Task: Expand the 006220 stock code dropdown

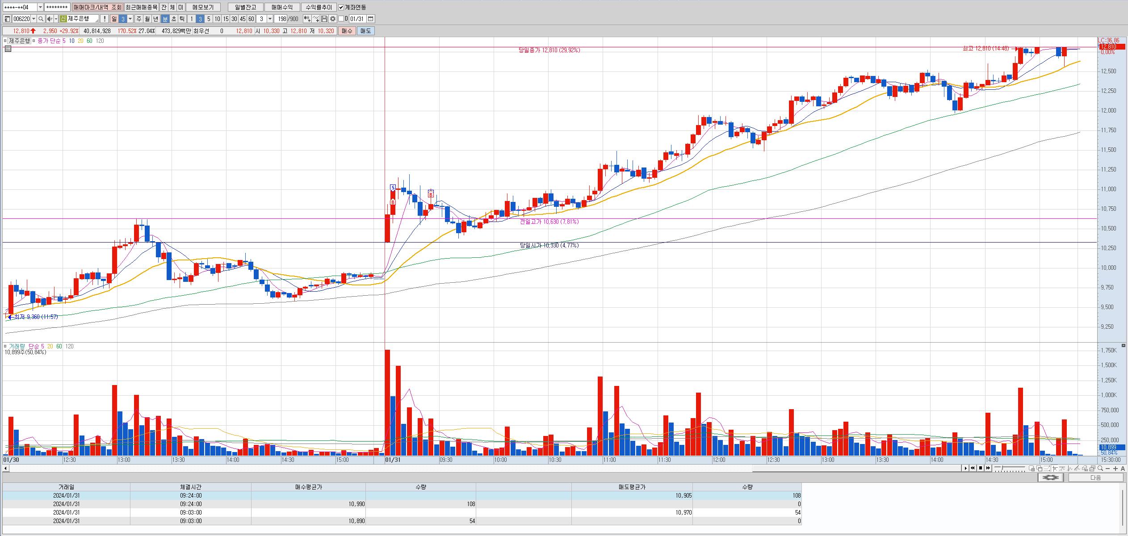Action: coord(34,19)
